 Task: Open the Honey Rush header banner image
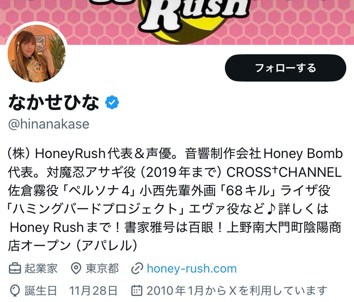177,22
